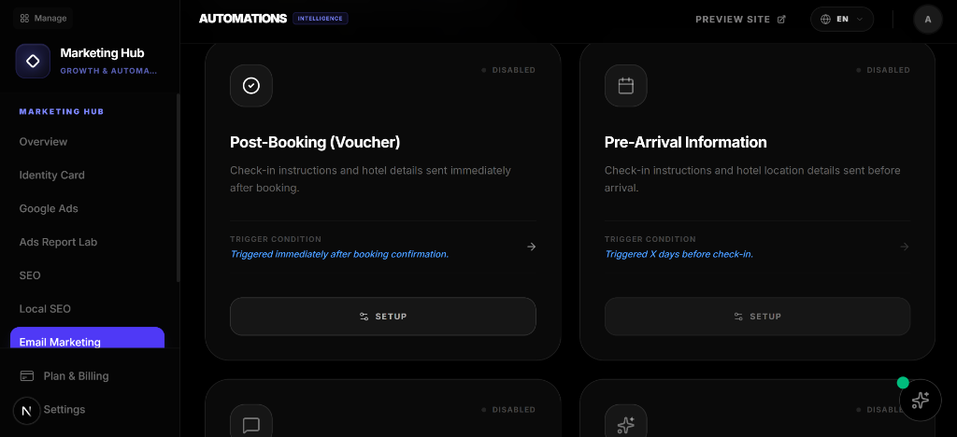
Task: Click the sparkle icon on bottom-right card
Action: coord(626,425)
